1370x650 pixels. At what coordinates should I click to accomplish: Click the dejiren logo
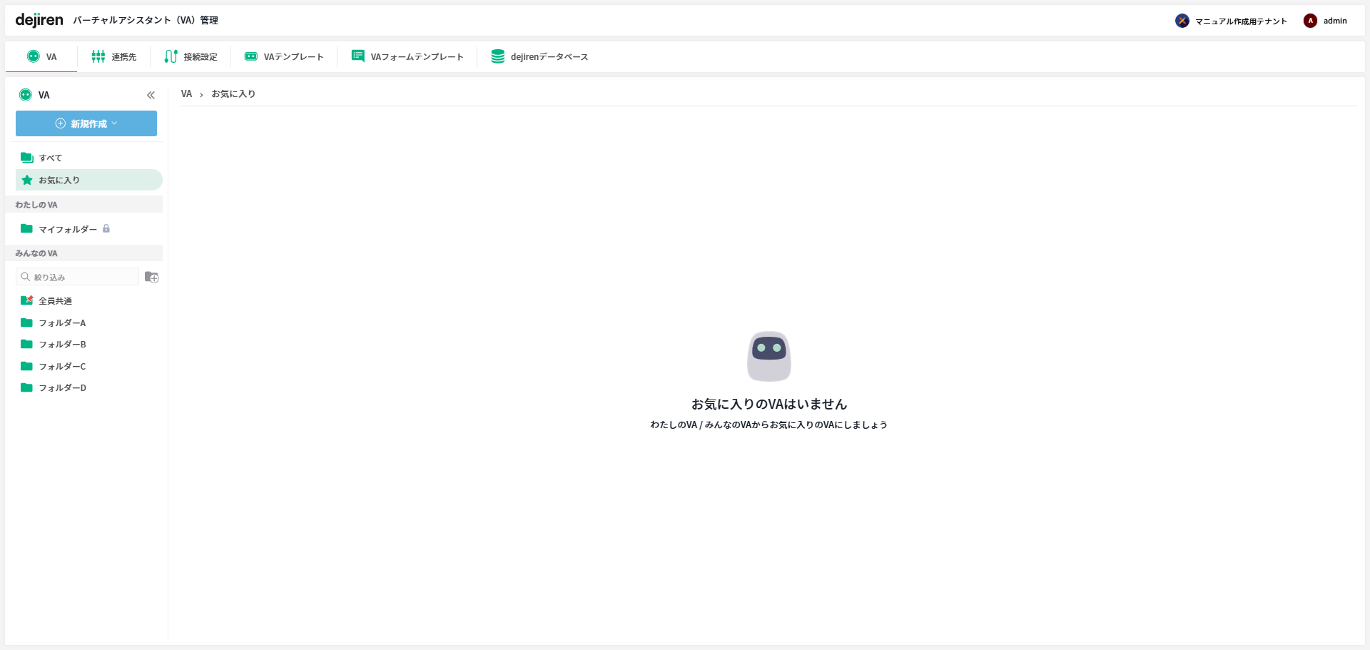(39, 20)
